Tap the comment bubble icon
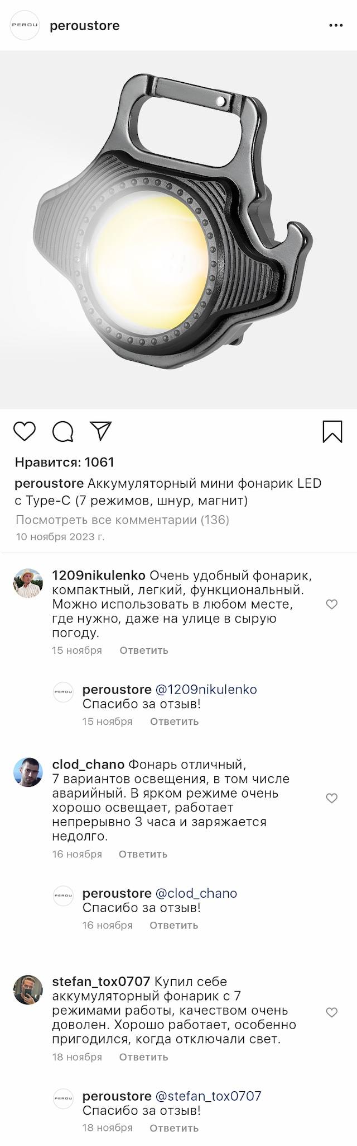The image size is (357, 1146). (x=62, y=431)
